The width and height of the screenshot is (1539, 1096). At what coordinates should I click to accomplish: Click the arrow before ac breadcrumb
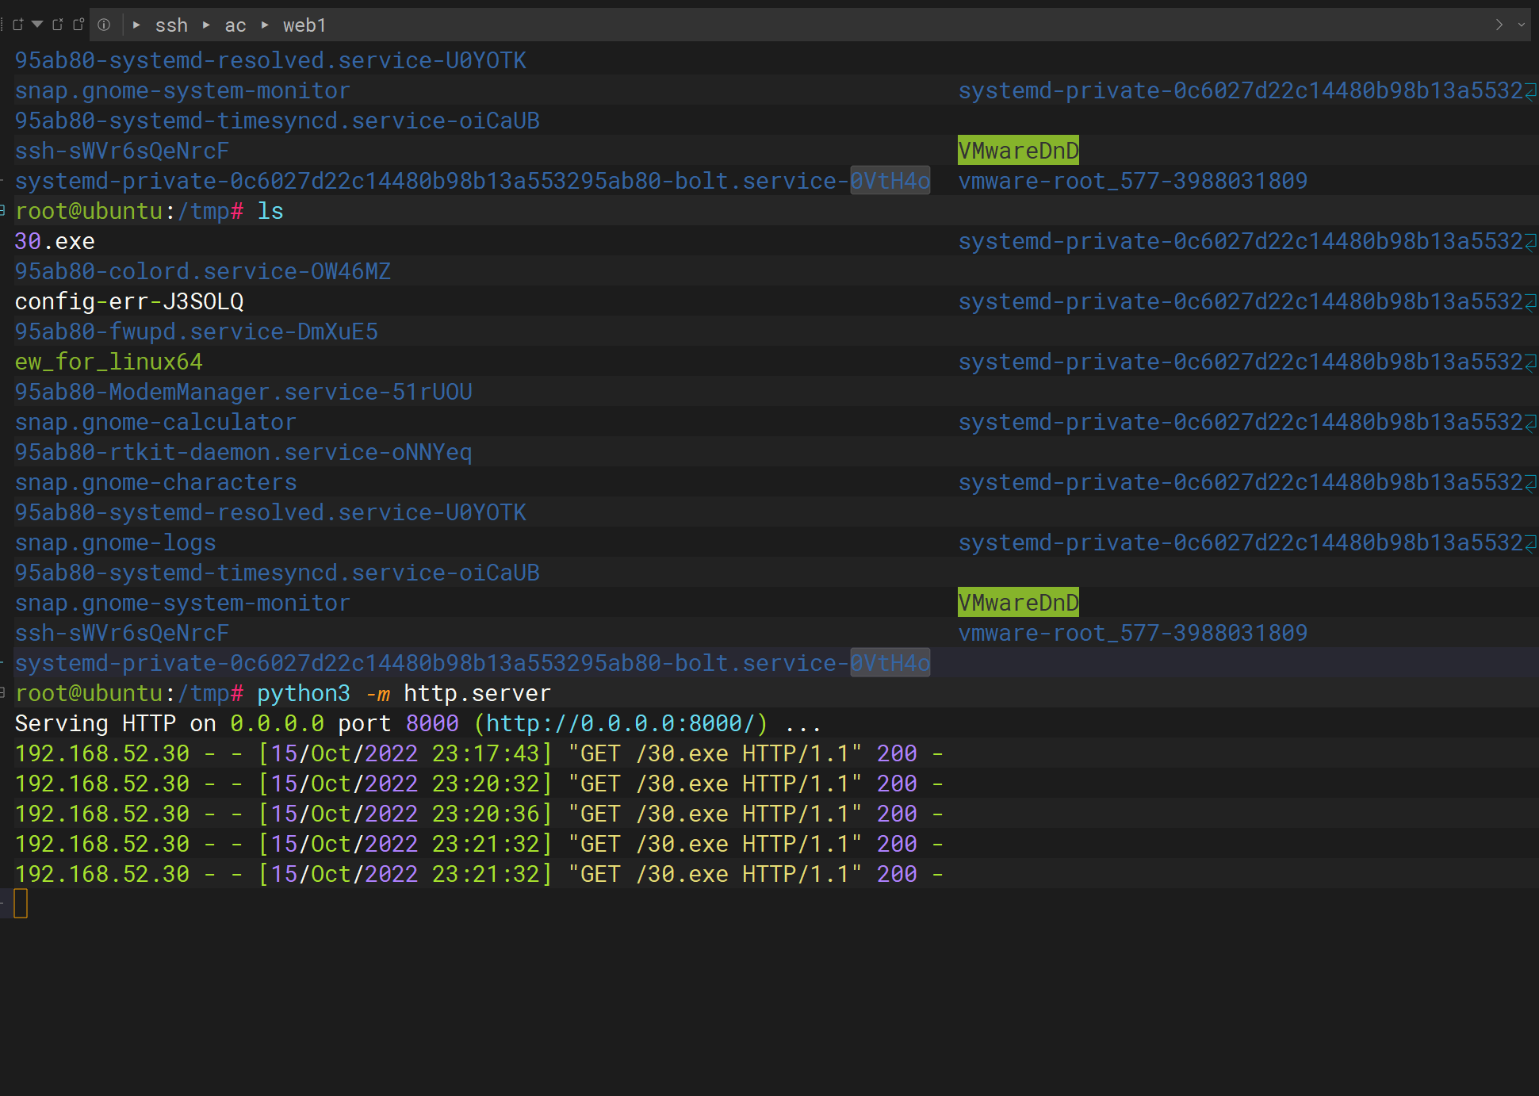click(206, 25)
